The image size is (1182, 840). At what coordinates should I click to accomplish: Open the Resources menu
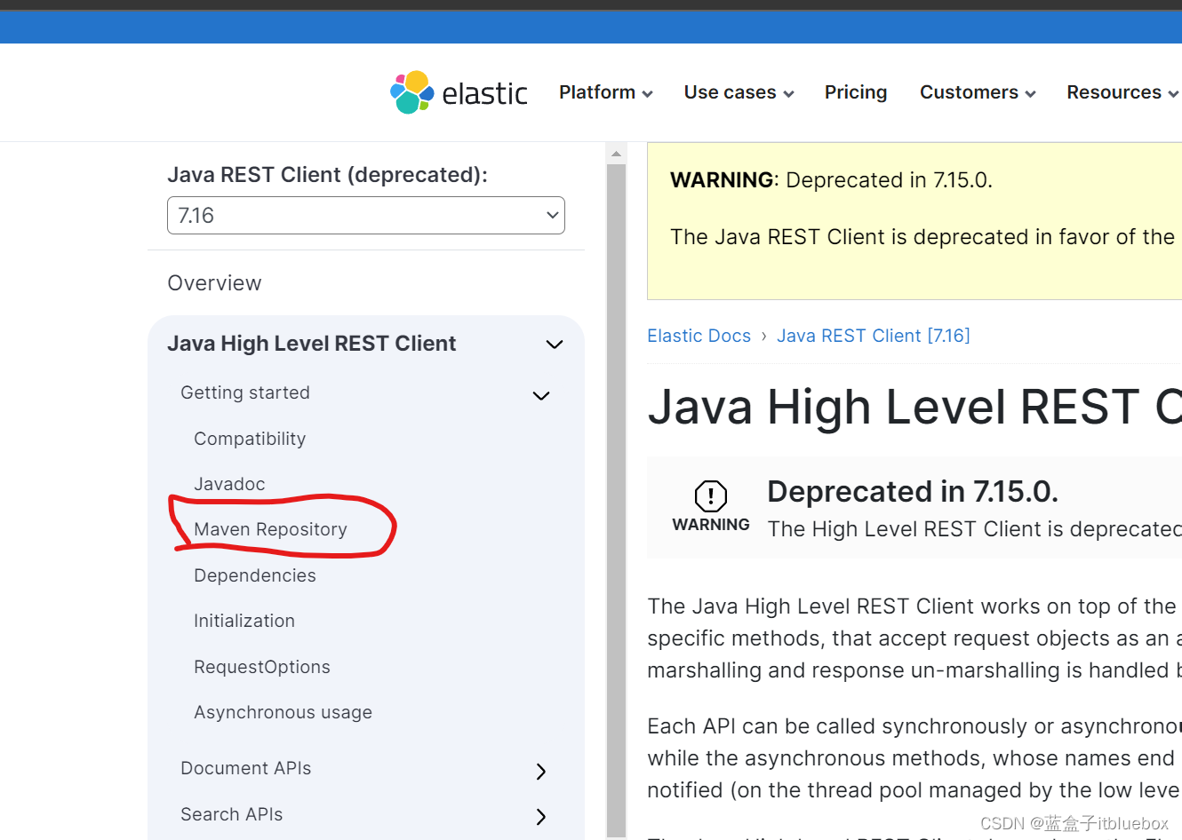(x=1122, y=92)
